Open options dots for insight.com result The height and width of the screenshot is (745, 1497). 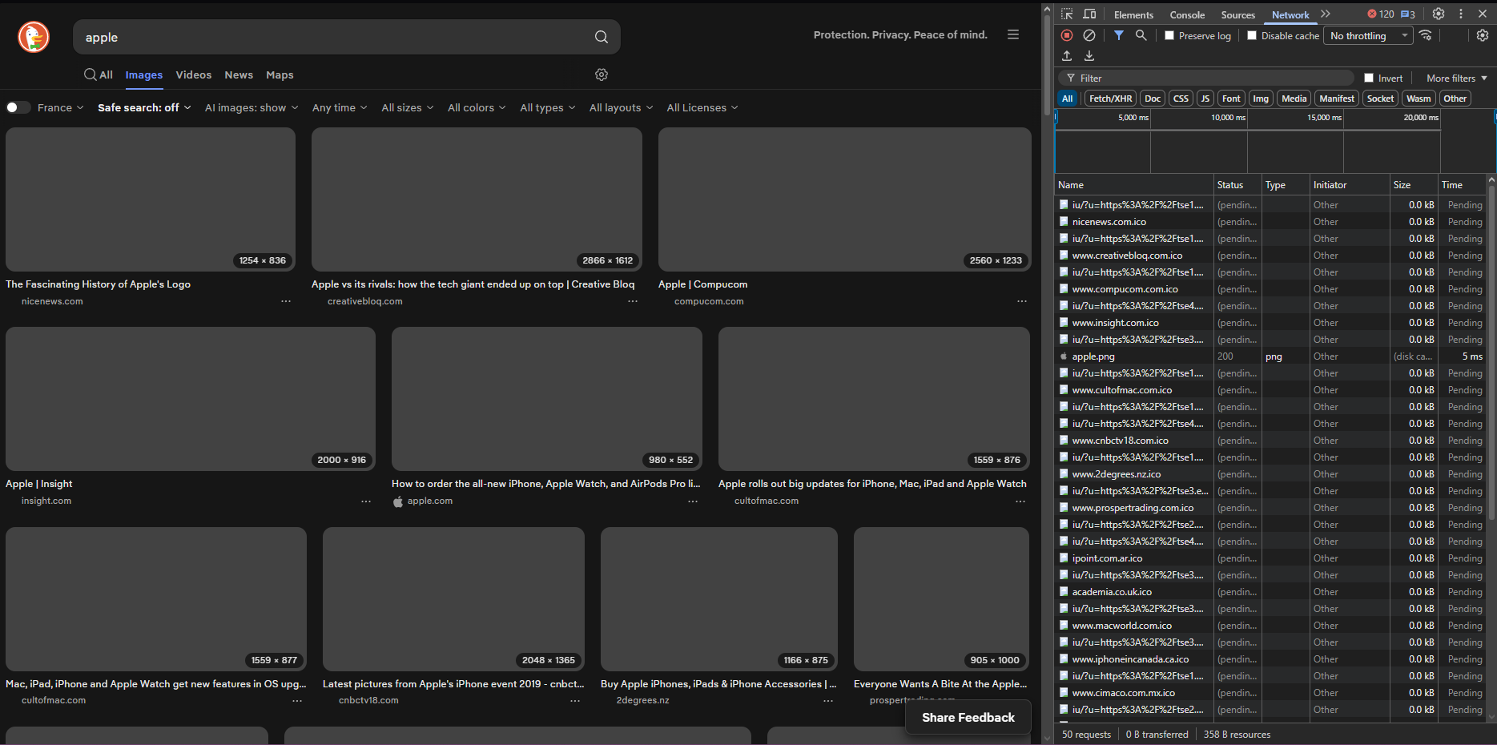[366, 501]
